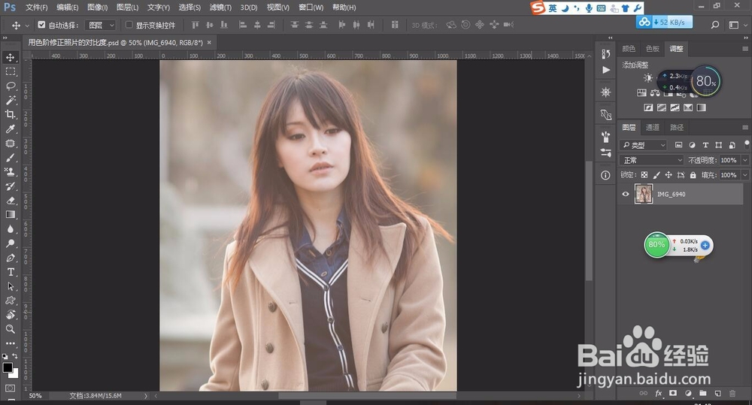Toggle 自动选择 checkbox
This screenshot has height=405, width=752.
pyautogui.click(x=41, y=25)
